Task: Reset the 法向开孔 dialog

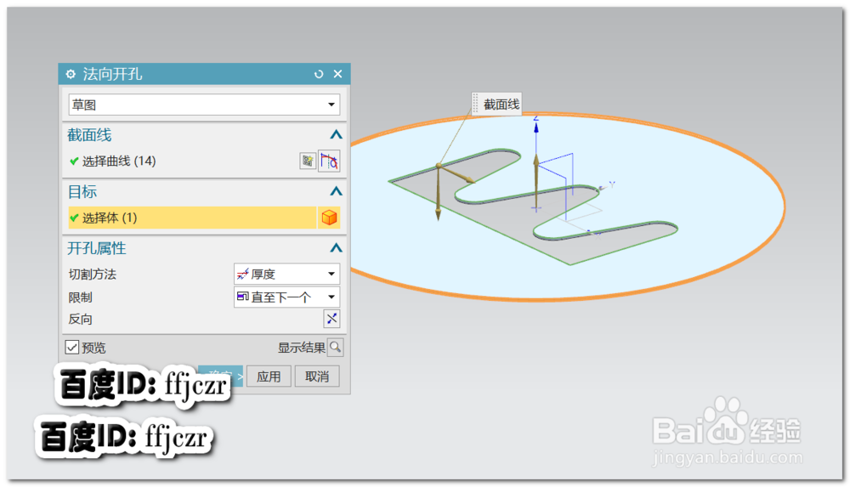Action: [319, 74]
